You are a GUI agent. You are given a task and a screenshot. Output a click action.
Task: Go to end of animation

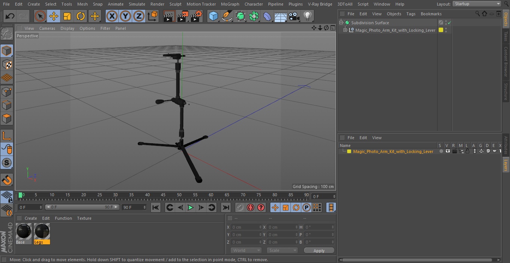point(226,207)
